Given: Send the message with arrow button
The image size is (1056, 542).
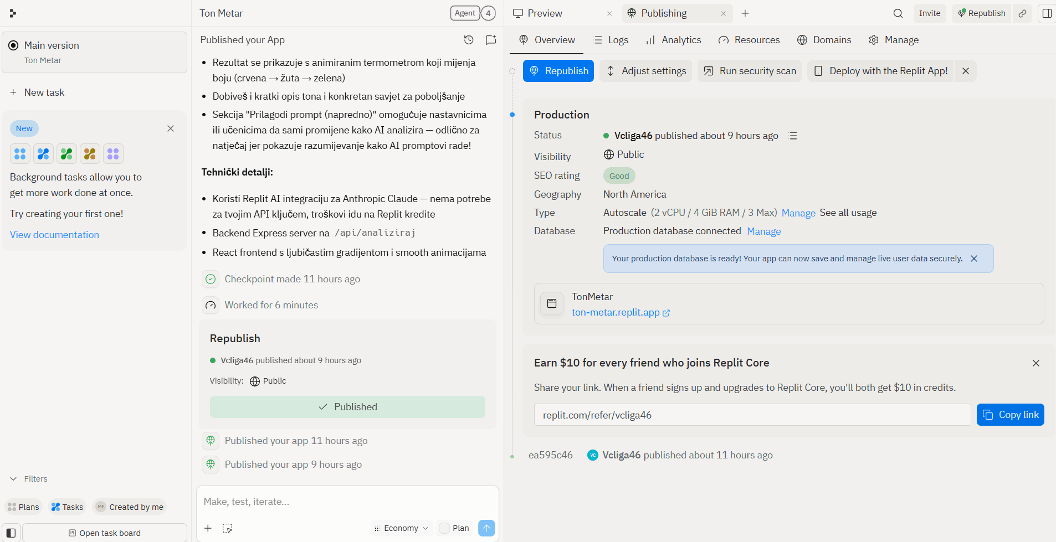Looking at the screenshot, I should pos(486,528).
